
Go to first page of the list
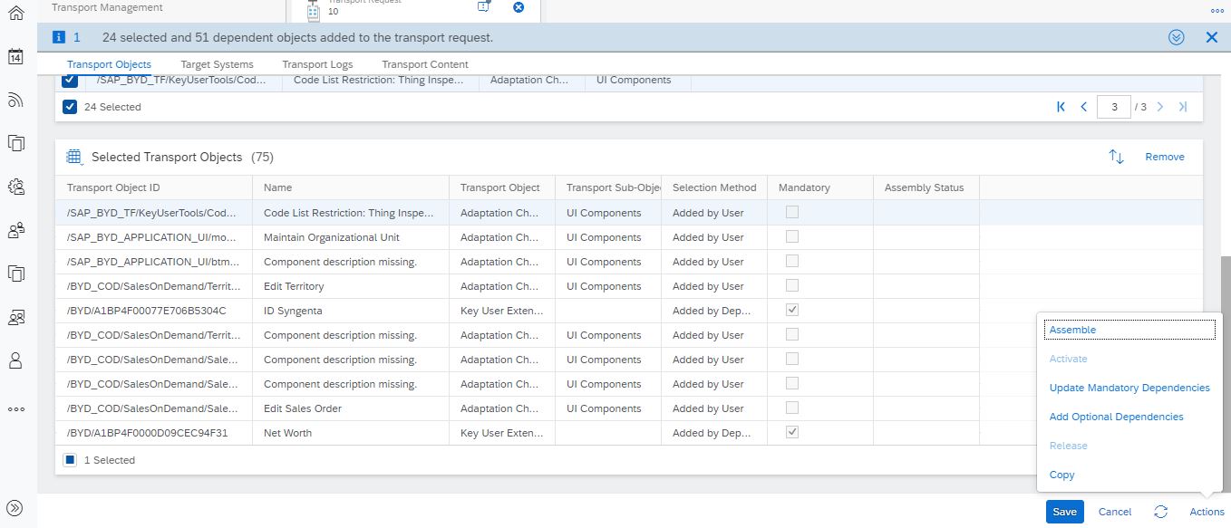pyautogui.click(x=1061, y=107)
